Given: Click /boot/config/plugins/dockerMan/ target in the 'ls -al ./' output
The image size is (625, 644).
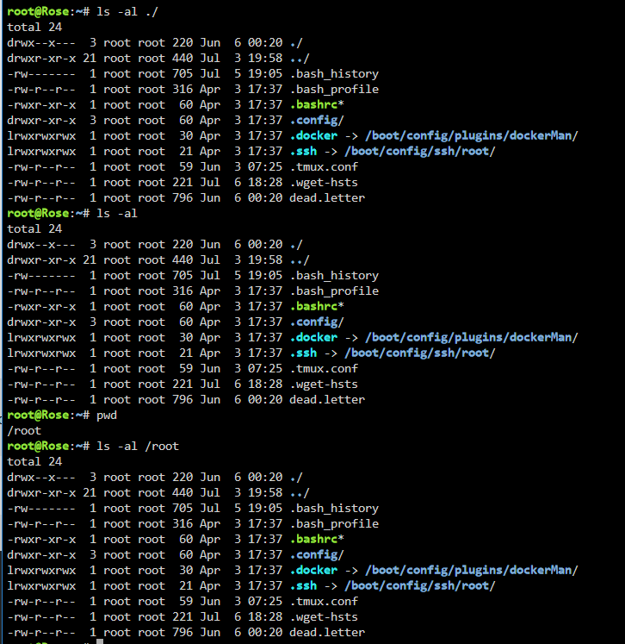Looking at the screenshot, I should click(472, 136).
